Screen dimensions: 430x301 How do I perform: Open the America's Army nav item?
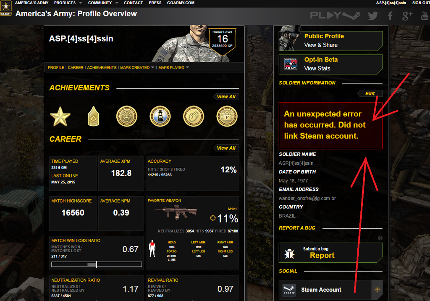(x=31, y=3)
